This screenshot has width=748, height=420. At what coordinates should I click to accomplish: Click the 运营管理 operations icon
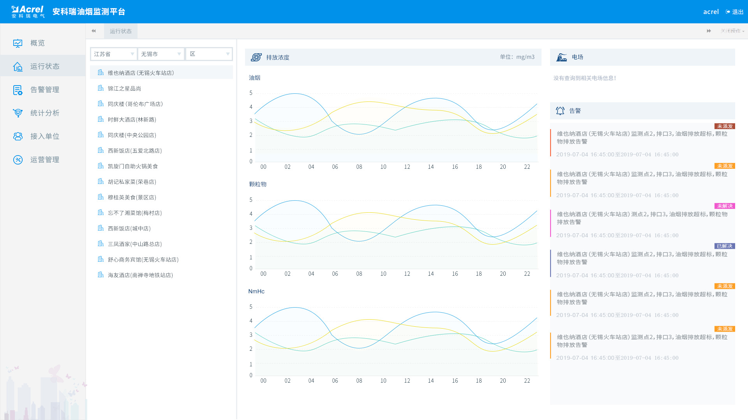pos(18,160)
